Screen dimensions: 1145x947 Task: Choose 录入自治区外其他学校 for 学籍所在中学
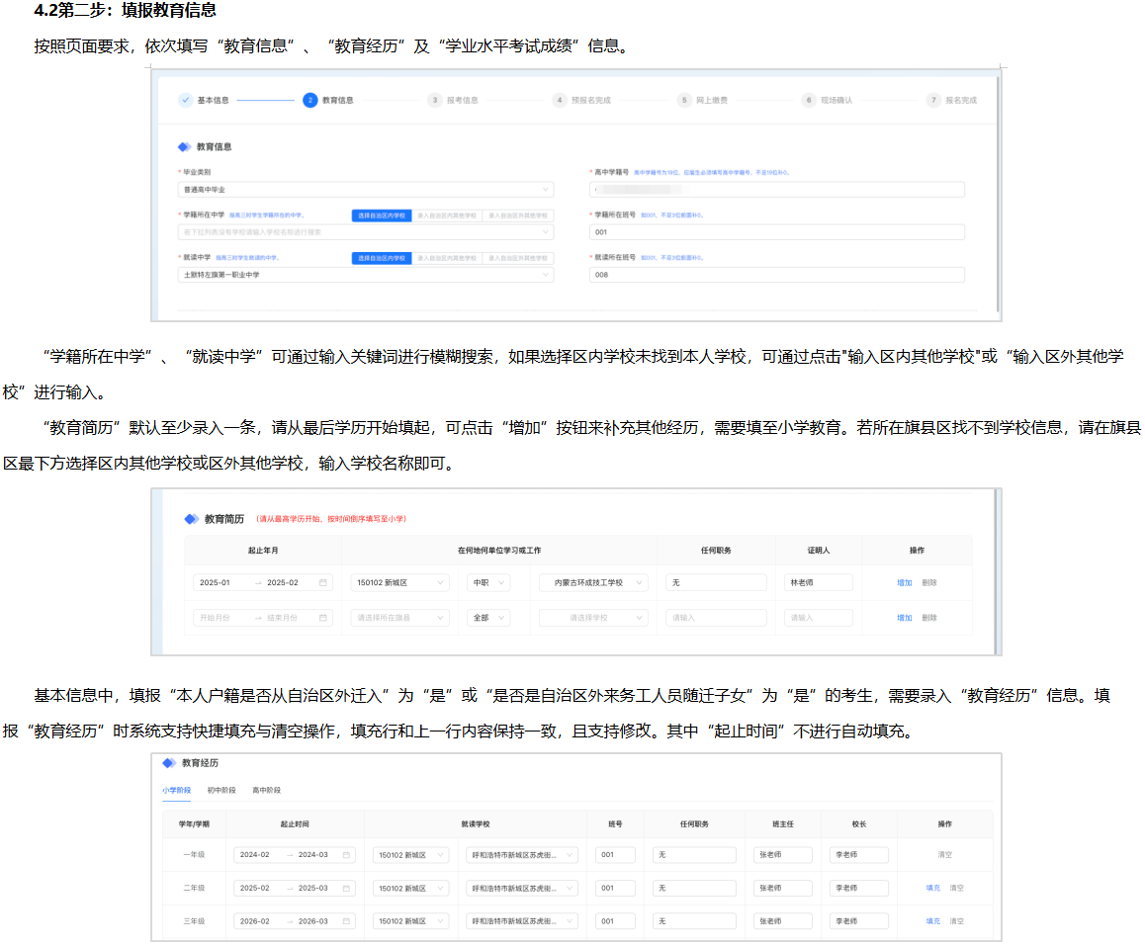point(517,215)
